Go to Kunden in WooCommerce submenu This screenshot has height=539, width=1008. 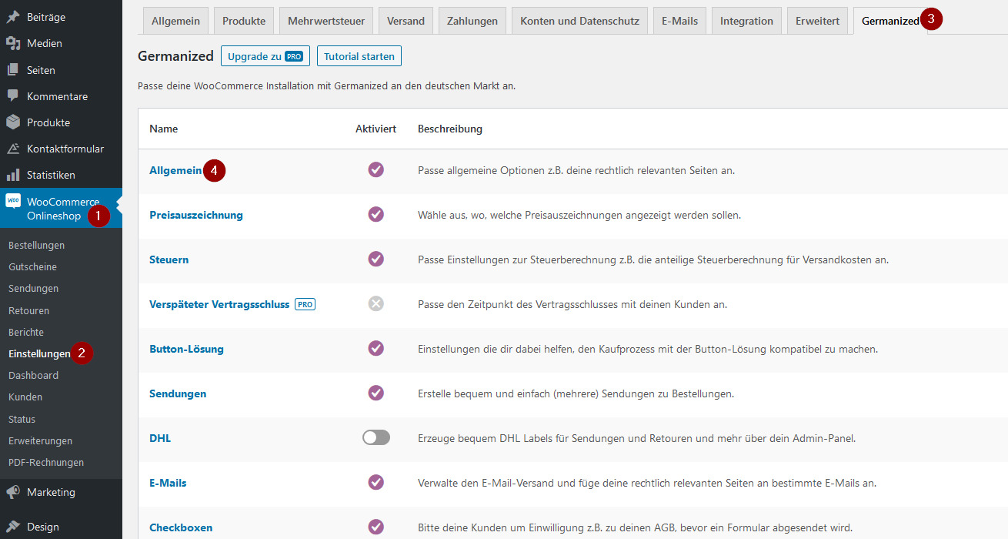tap(25, 397)
